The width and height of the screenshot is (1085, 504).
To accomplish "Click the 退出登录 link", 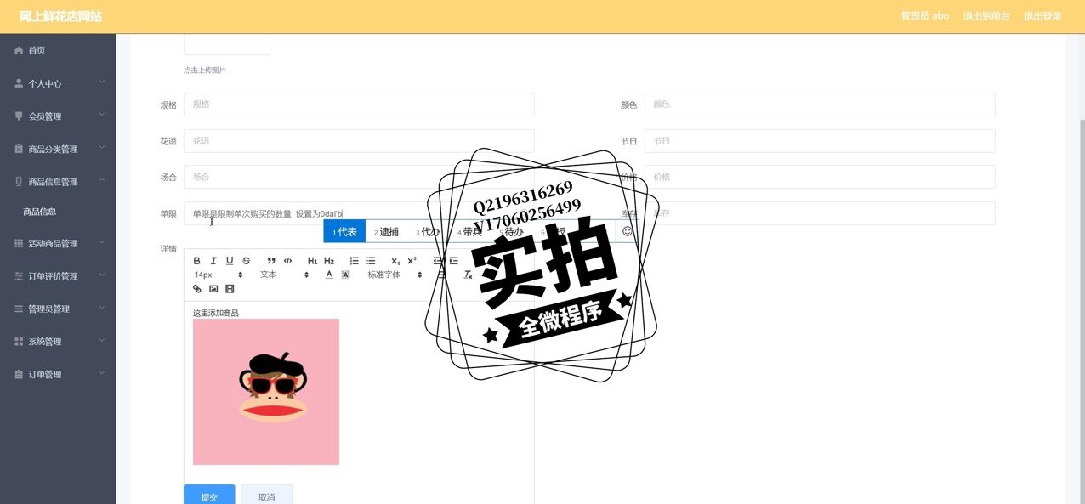I will coord(1042,16).
